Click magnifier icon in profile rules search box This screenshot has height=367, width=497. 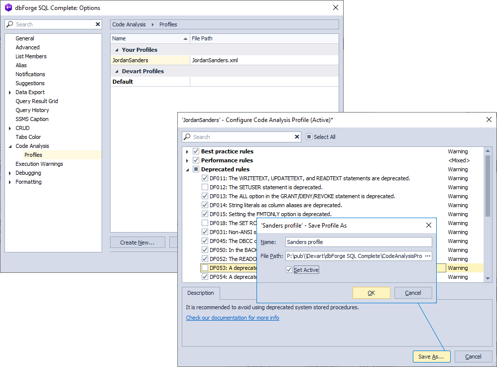[x=187, y=136]
